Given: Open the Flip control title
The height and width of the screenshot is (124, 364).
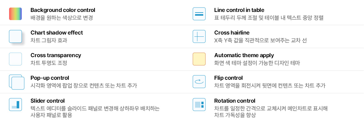Looking at the screenshot, I should click(228, 78).
